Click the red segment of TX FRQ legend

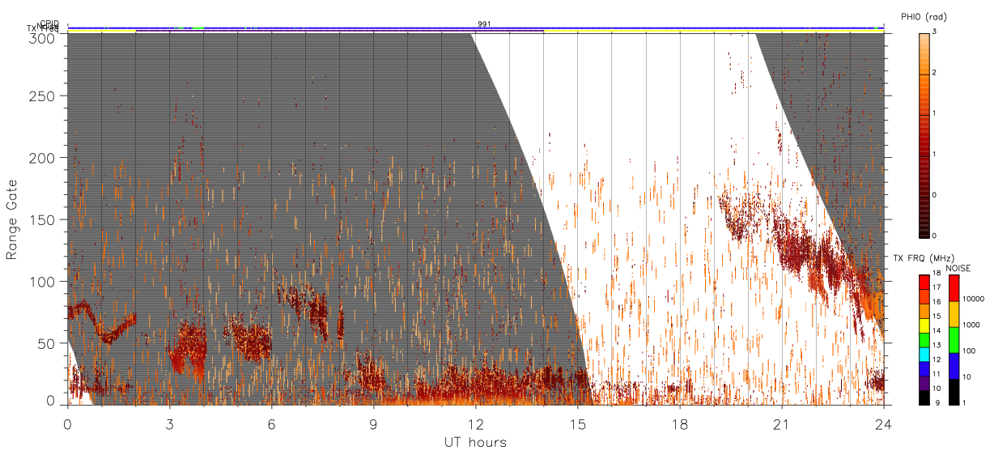coord(924,282)
